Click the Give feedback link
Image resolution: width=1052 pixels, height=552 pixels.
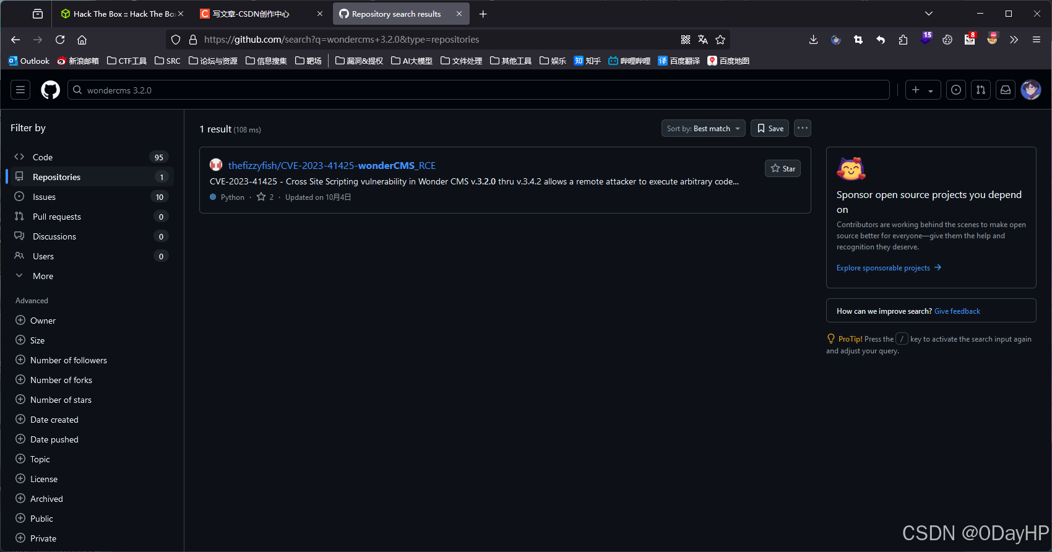click(x=957, y=311)
